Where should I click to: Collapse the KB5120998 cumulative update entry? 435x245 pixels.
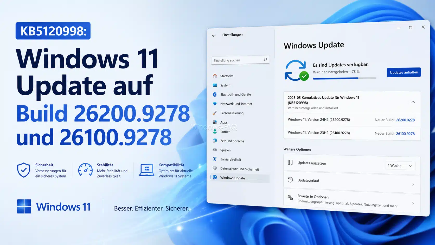coord(413,102)
